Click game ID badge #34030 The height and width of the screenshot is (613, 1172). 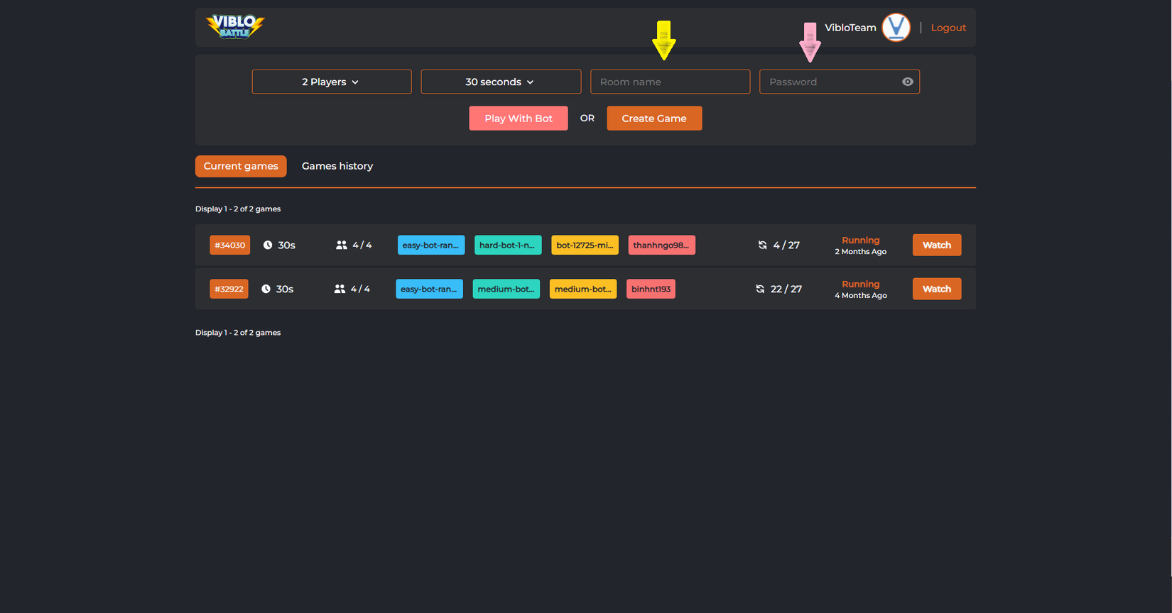tap(229, 245)
